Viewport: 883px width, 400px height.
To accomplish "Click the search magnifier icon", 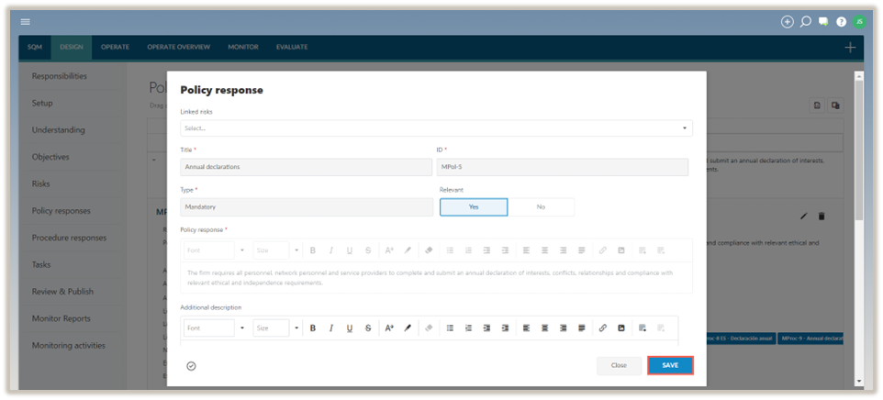I will click(805, 21).
